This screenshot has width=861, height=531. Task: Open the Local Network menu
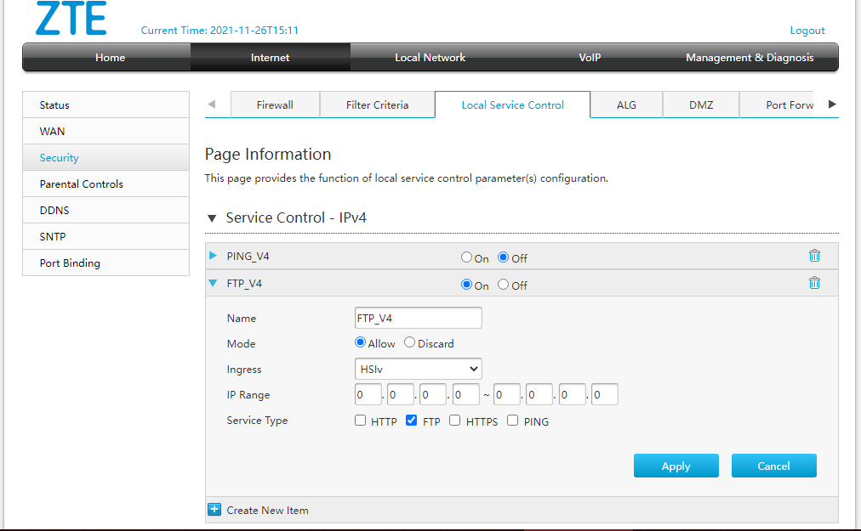tap(430, 58)
